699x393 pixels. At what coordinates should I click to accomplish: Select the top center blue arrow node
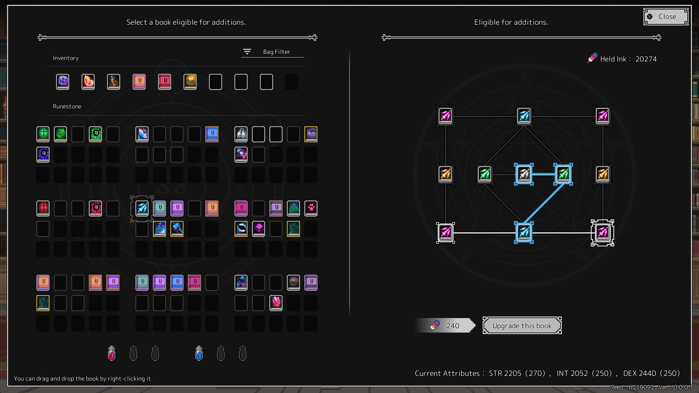point(524,116)
